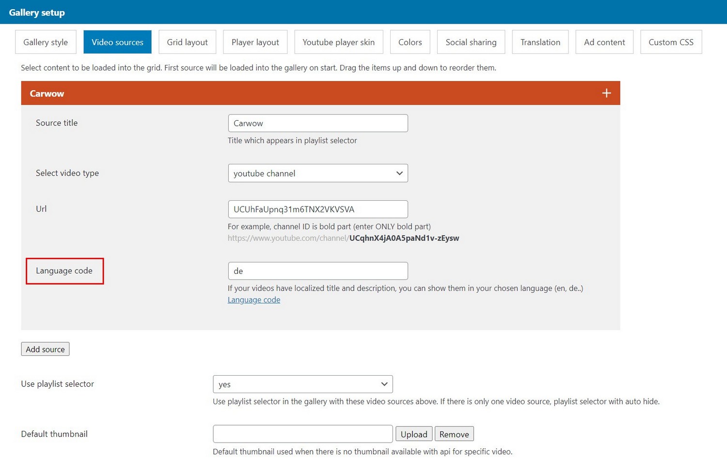Open the Use playlist selector dropdown
This screenshot has height=476, width=727.
[x=302, y=384]
